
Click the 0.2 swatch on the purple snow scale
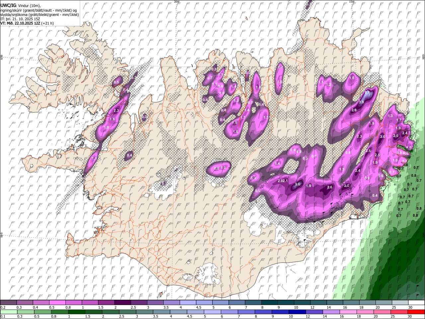[8, 302]
